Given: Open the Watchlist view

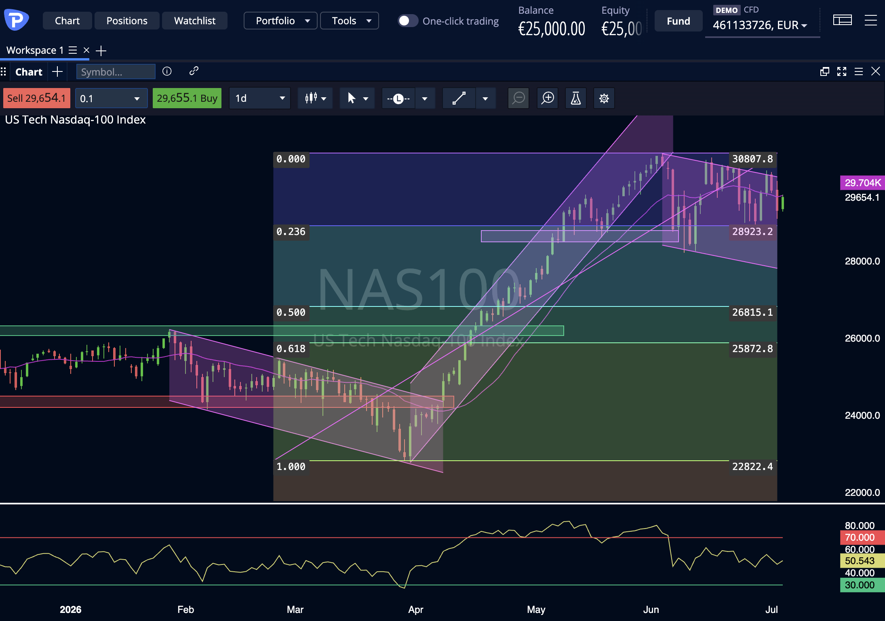Looking at the screenshot, I should (x=195, y=21).
